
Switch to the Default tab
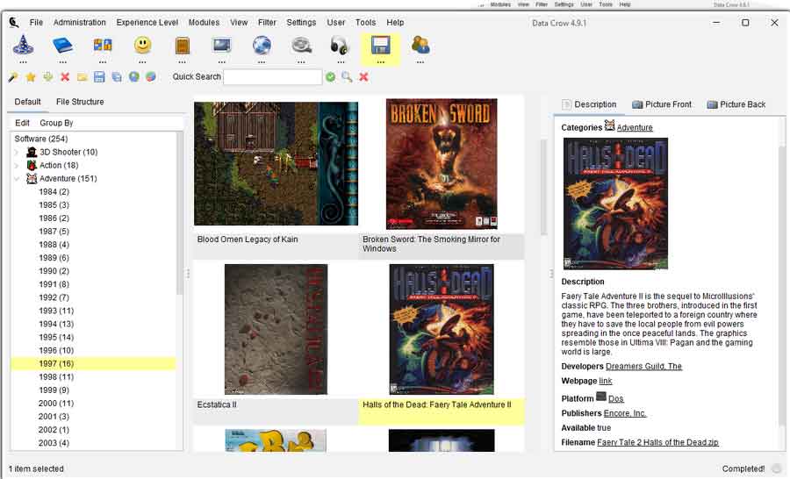point(28,102)
